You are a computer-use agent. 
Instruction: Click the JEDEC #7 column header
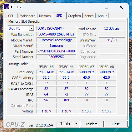click(x=86, y=67)
